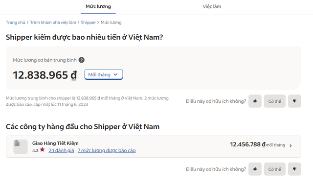Go to the Trang chủ breadcrumb
The width and height of the screenshot is (313, 189).
[15, 23]
